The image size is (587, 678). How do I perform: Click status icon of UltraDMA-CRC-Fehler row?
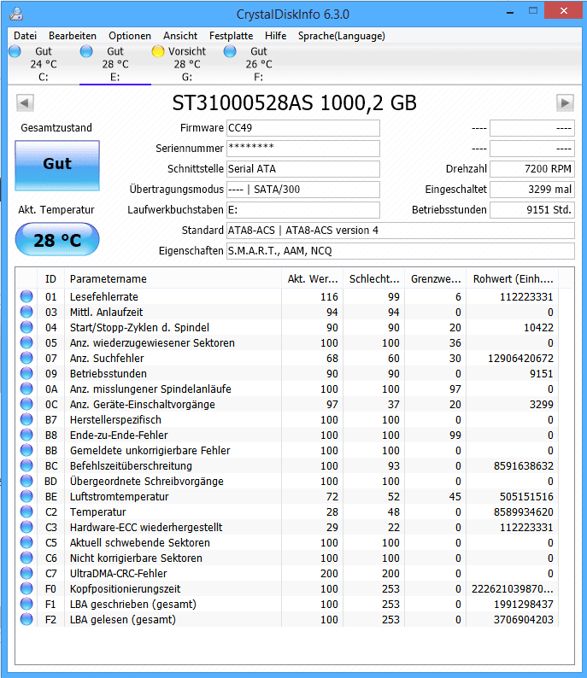tap(26, 573)
